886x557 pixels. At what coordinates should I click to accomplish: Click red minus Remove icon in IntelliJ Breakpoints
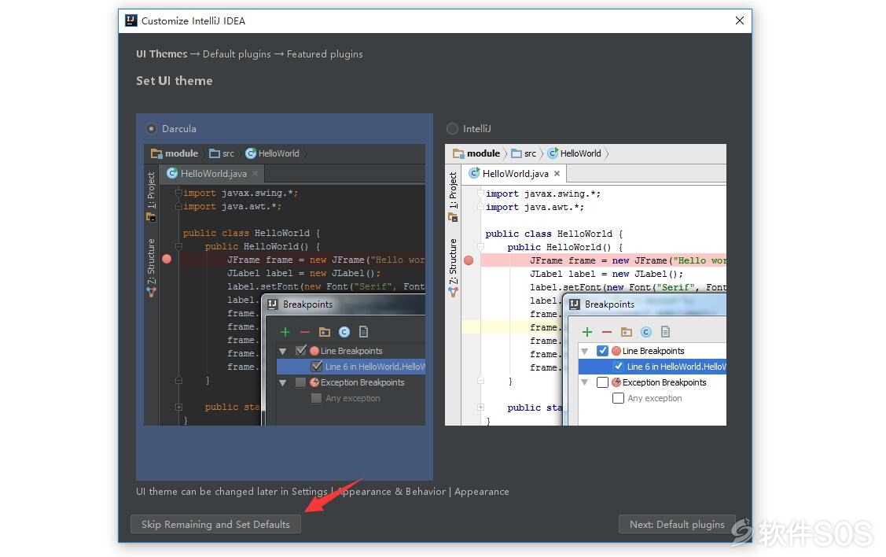[x=607, y=332]
